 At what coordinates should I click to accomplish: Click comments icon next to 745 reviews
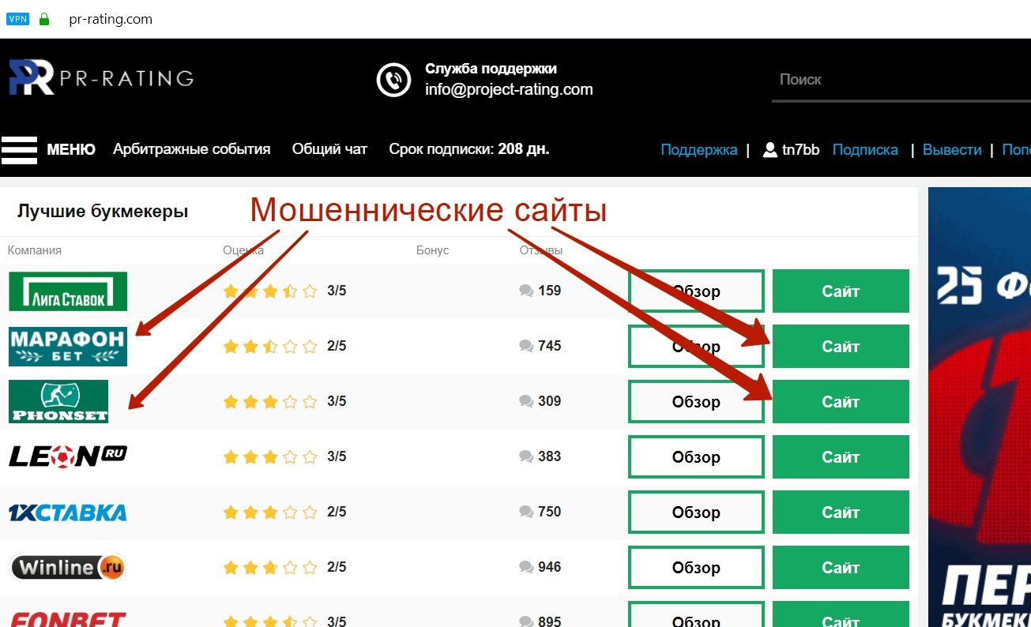tap(526, 346)
